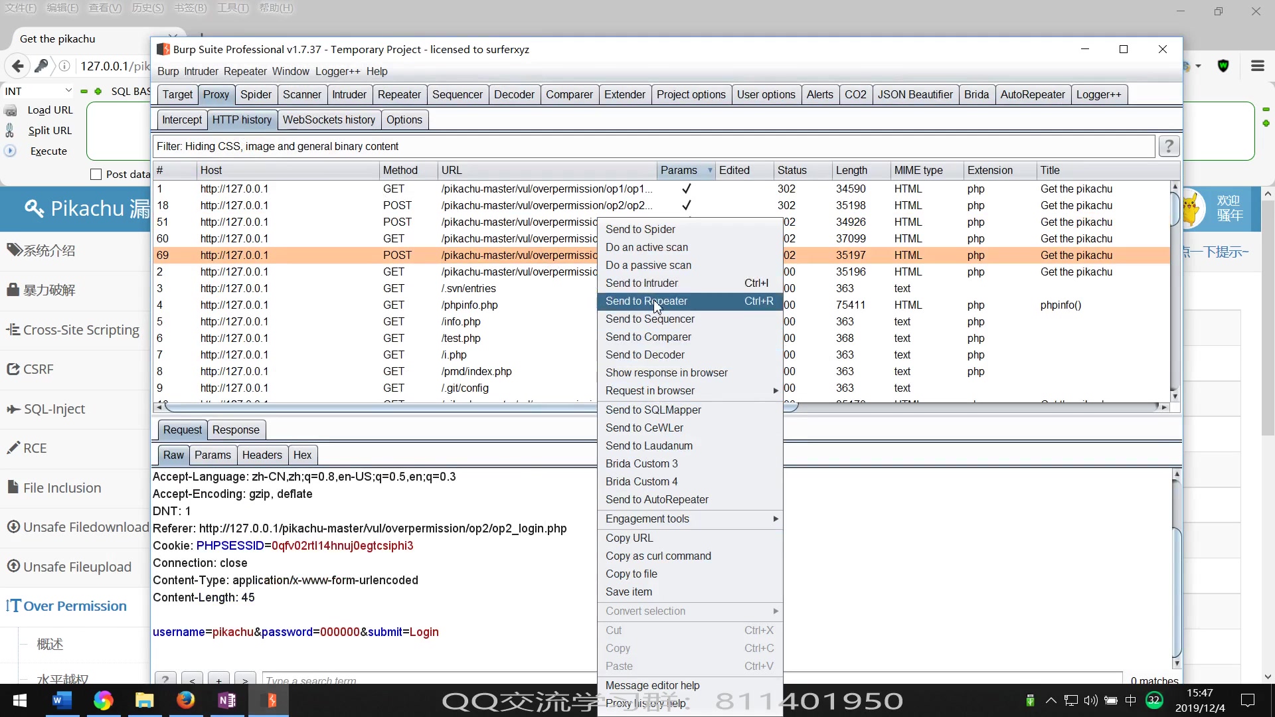
Task: Switch to Firefox from the taskbar
Action: tap(185, 700)
